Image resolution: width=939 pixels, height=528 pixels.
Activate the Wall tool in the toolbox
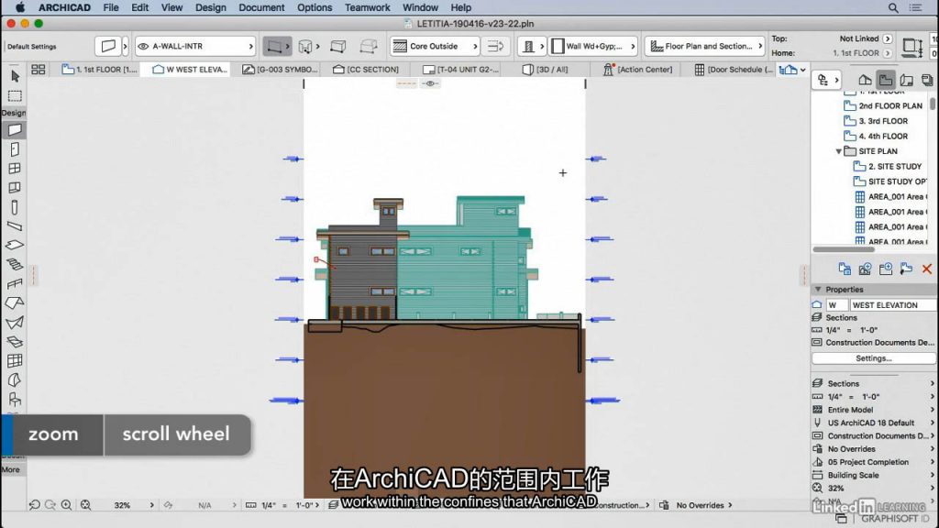(x=15, y=130)
